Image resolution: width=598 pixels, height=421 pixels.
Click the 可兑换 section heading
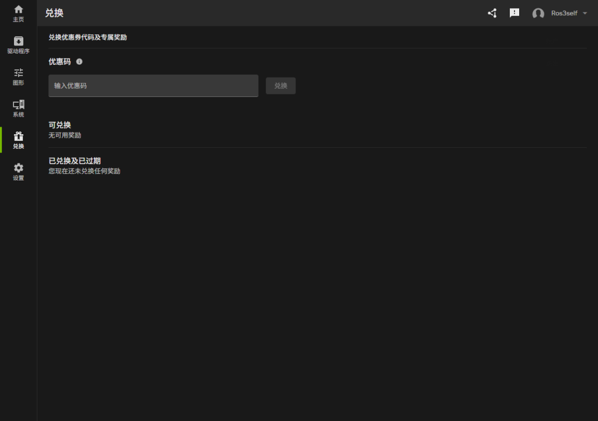60,125
